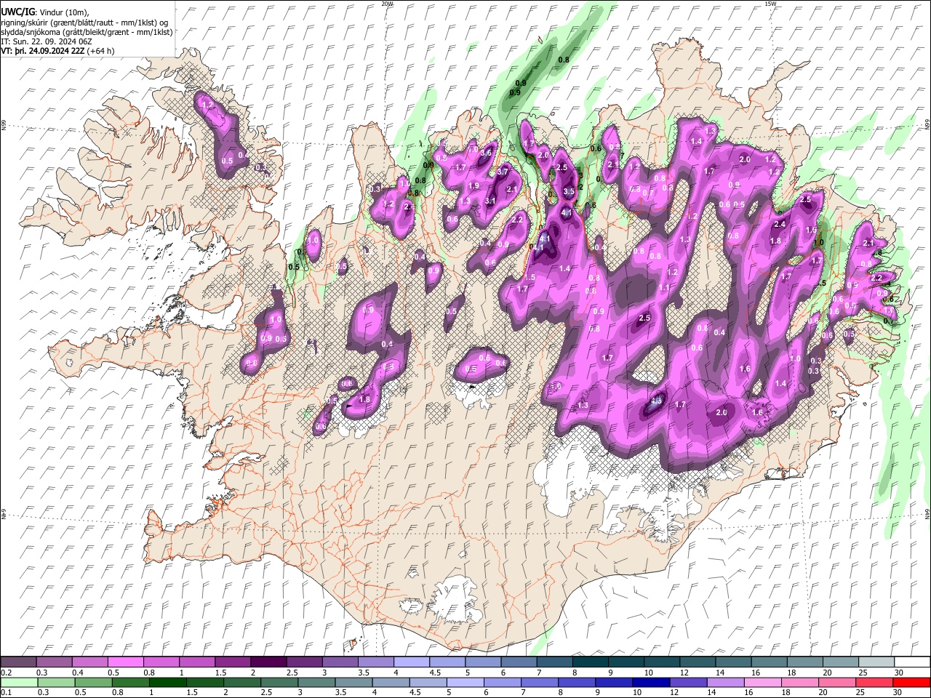
Task: Click the '20W' longitude label
Action: click(387, 4)
